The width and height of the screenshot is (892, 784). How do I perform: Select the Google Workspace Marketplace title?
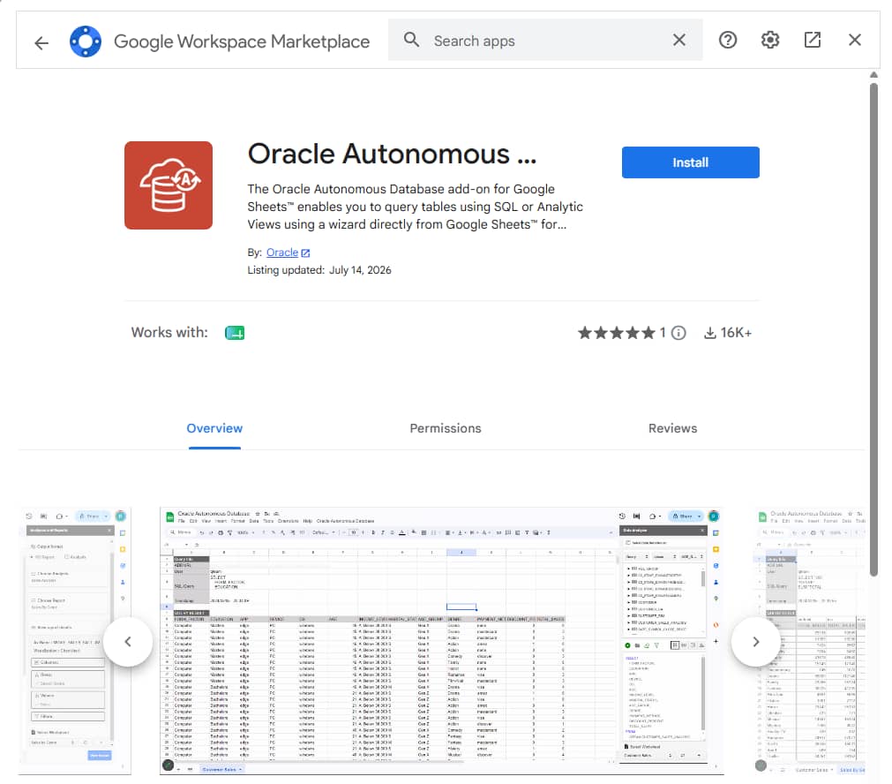pos(242,41)
